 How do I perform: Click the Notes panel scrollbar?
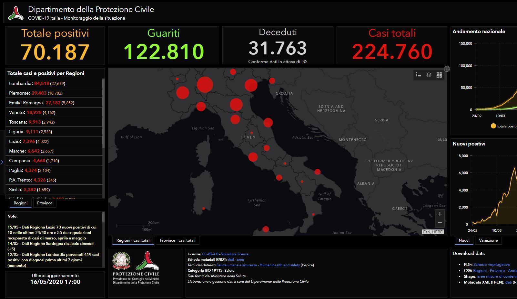104,217
